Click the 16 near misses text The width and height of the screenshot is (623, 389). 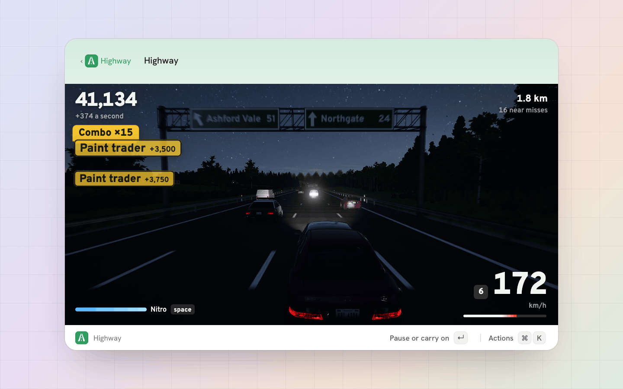523,110
